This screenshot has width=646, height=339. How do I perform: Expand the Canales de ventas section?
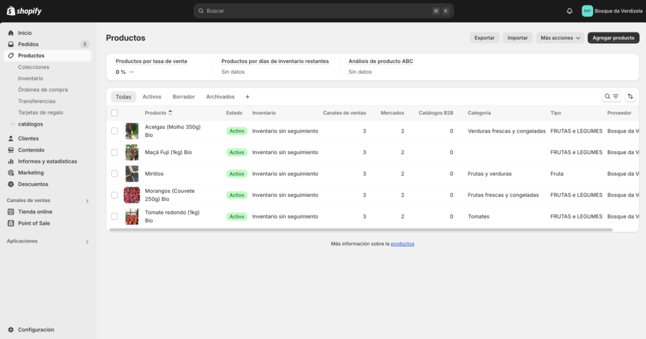tap(87, 201)
